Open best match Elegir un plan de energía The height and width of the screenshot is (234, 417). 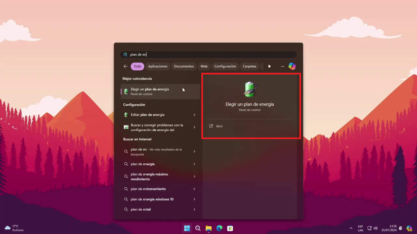click(160, 91)
